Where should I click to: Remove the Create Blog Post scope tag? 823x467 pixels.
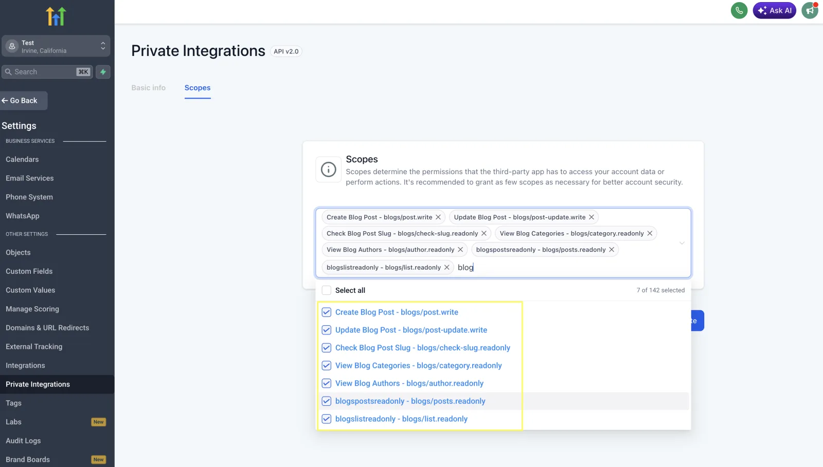tap(438, 217)
